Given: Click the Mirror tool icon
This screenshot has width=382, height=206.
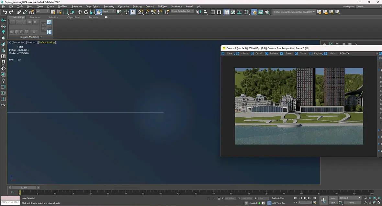Looking at the screenshot, I should point(199,12).
